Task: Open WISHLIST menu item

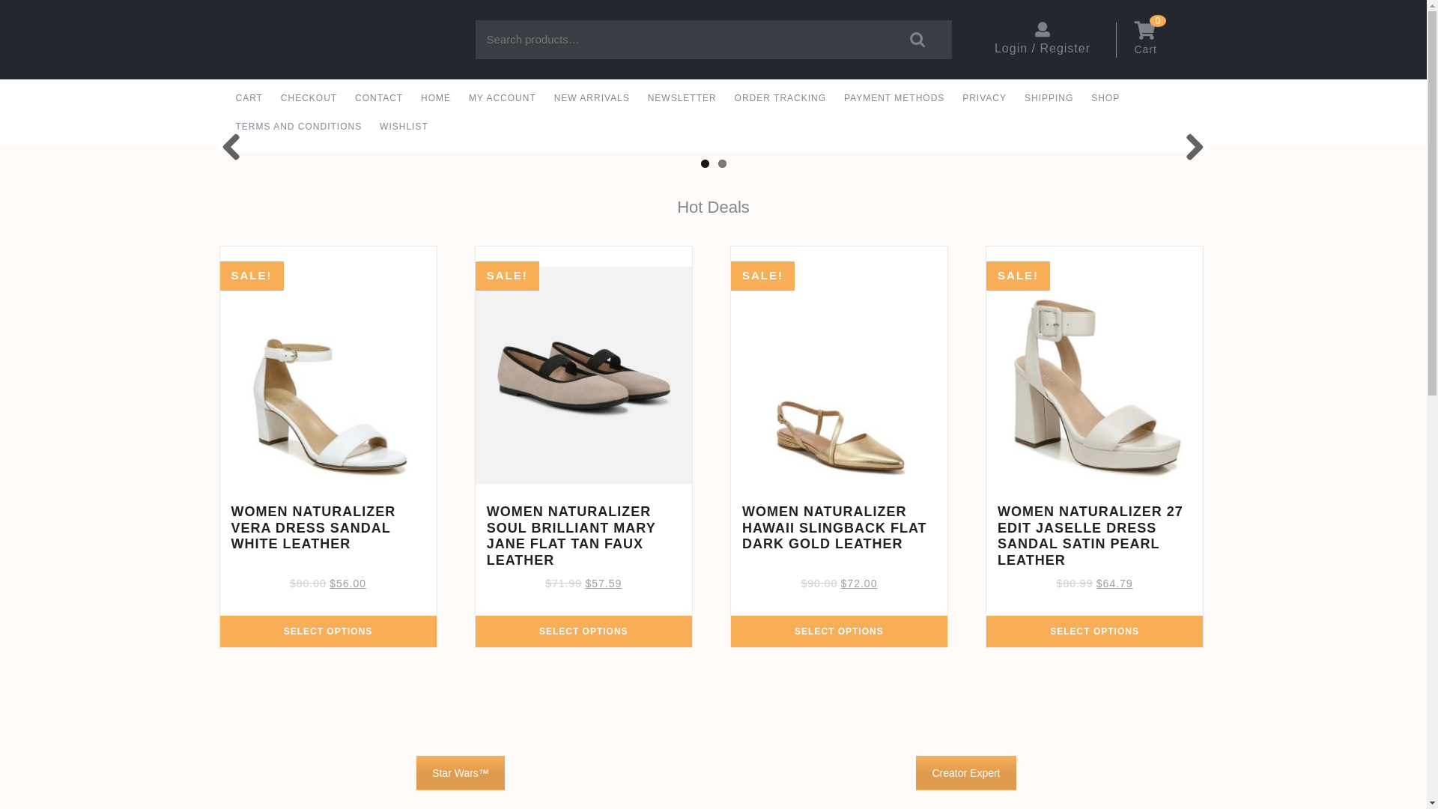Action: 404,127
